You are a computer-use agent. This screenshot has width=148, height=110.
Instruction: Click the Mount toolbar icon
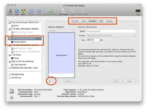tap(31, 11)
